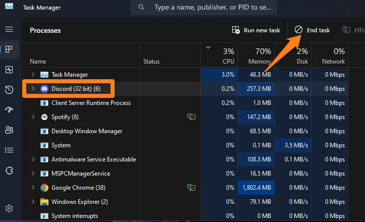Image resolution: width=365 pixels, height=222 pixels.
Task: Click the search magnifier icon
Action: pyautogui.click(x=141, y=7)
